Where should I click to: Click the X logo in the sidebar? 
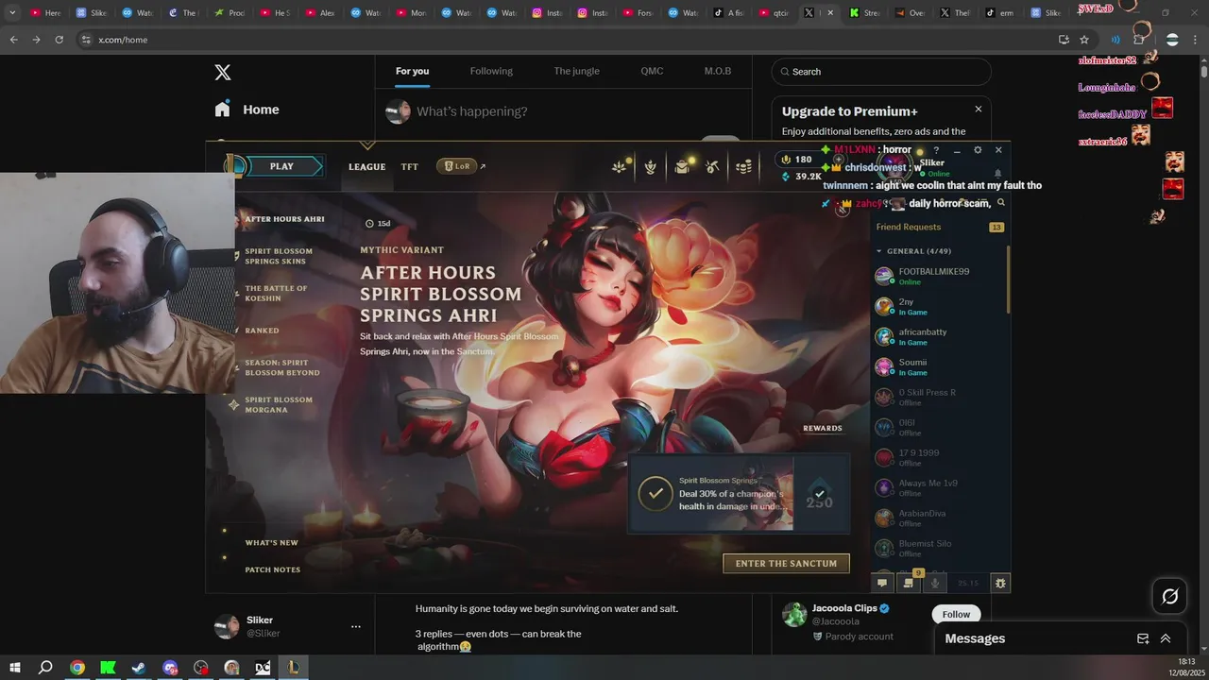(x=222, y=72)
